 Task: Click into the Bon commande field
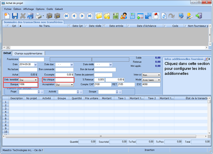tap(65, 70)
